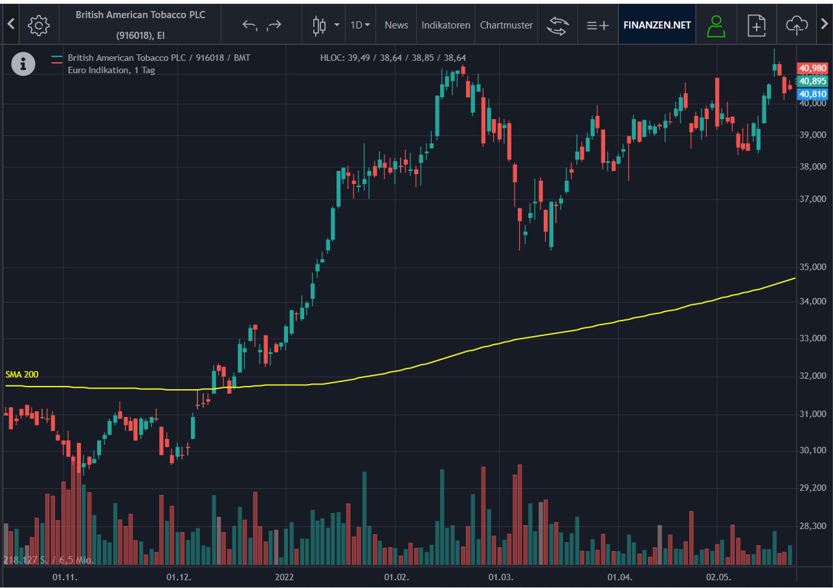Click HLOC values readout

click(x=393, y=58)
